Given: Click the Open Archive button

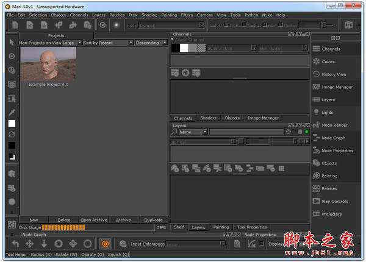Looking at the screenshot, I should [93, 220].
